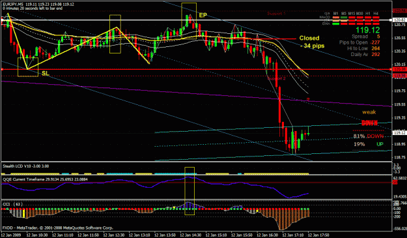Click the orange 'weak' trend label

pos(369,112)
